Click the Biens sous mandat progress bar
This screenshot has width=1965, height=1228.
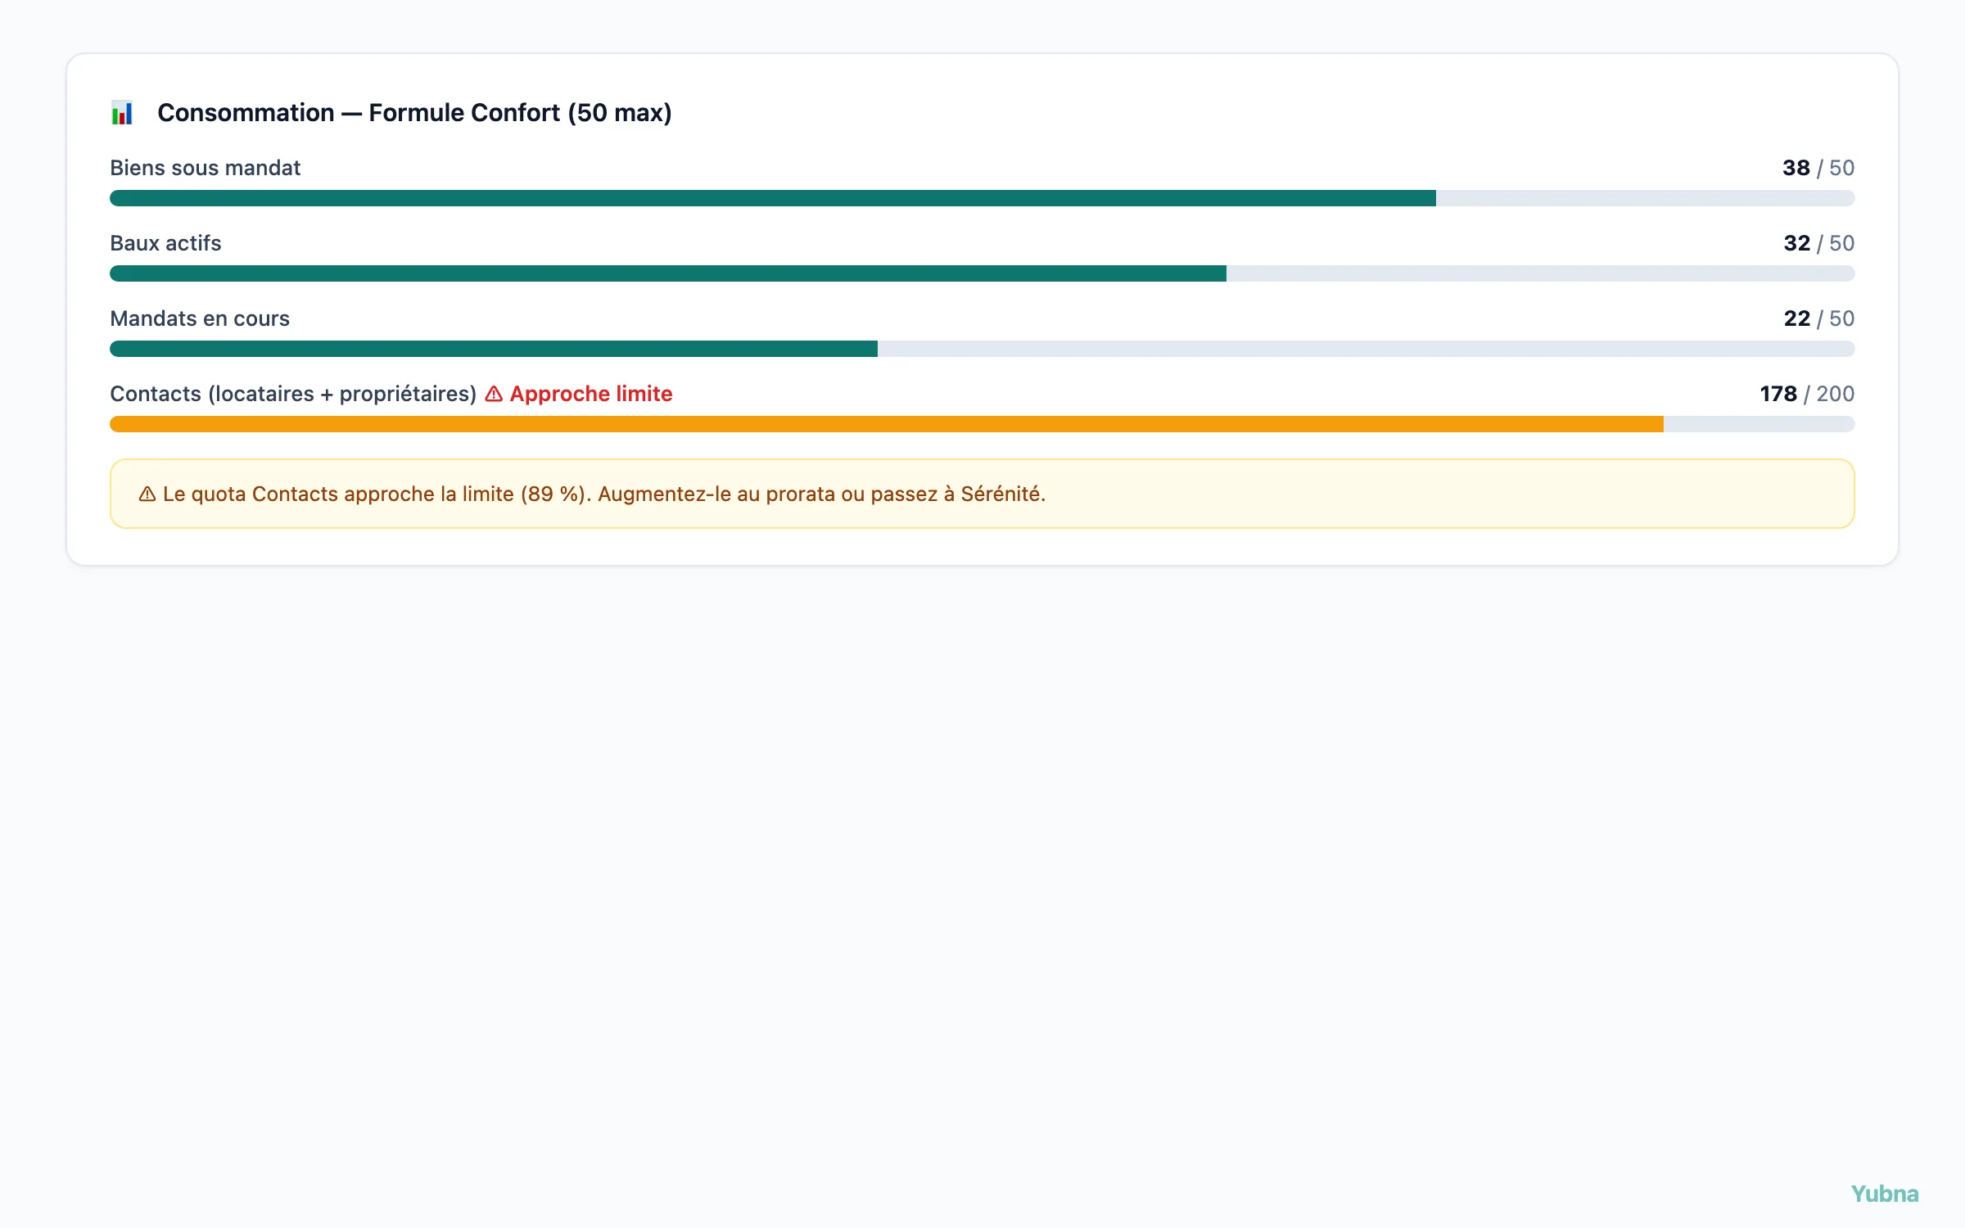tap(982, 198)
